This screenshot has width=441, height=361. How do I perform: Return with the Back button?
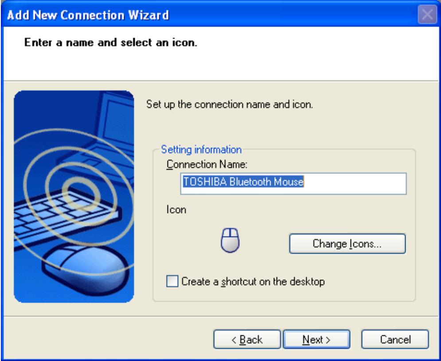(x=247, y=339)
